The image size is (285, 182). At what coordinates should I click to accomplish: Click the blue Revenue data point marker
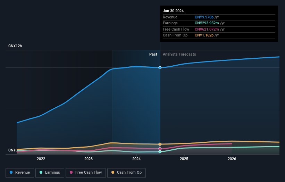pyautogui.click(x=160, y=68)
